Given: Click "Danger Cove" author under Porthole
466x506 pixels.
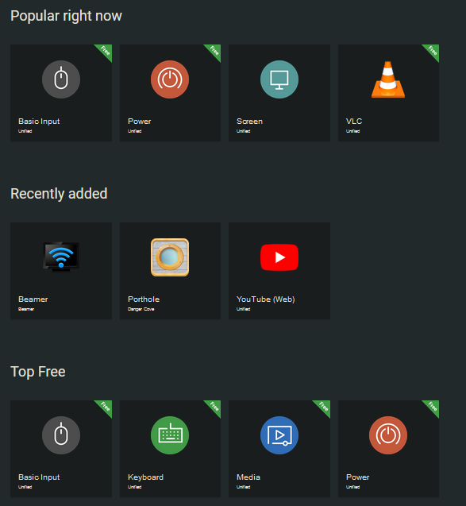Looking at the screenshot, I should click(x=141, y=309).
